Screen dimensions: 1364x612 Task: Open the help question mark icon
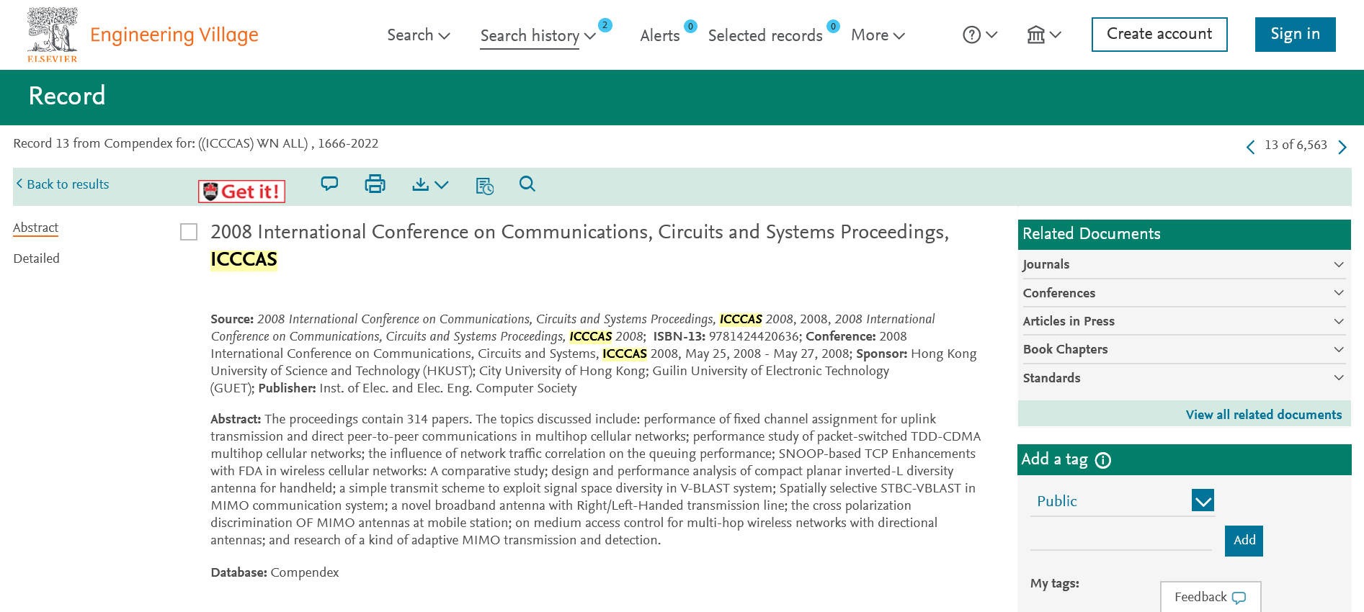[x=972, y=35]
